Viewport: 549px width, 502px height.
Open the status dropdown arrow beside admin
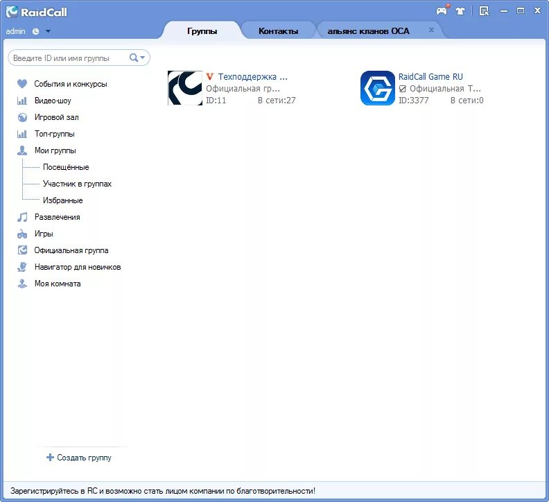(48, 31)
